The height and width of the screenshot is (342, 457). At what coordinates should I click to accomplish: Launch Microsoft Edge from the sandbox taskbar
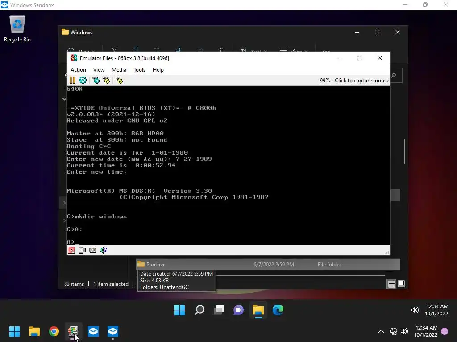278,310
